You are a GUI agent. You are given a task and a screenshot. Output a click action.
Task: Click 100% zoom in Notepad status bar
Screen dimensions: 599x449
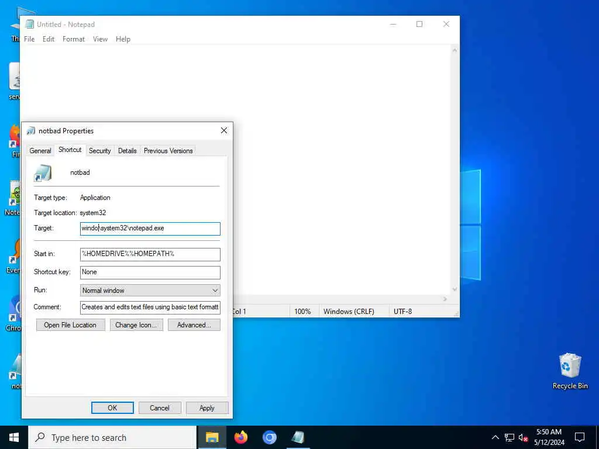point(302,312)
